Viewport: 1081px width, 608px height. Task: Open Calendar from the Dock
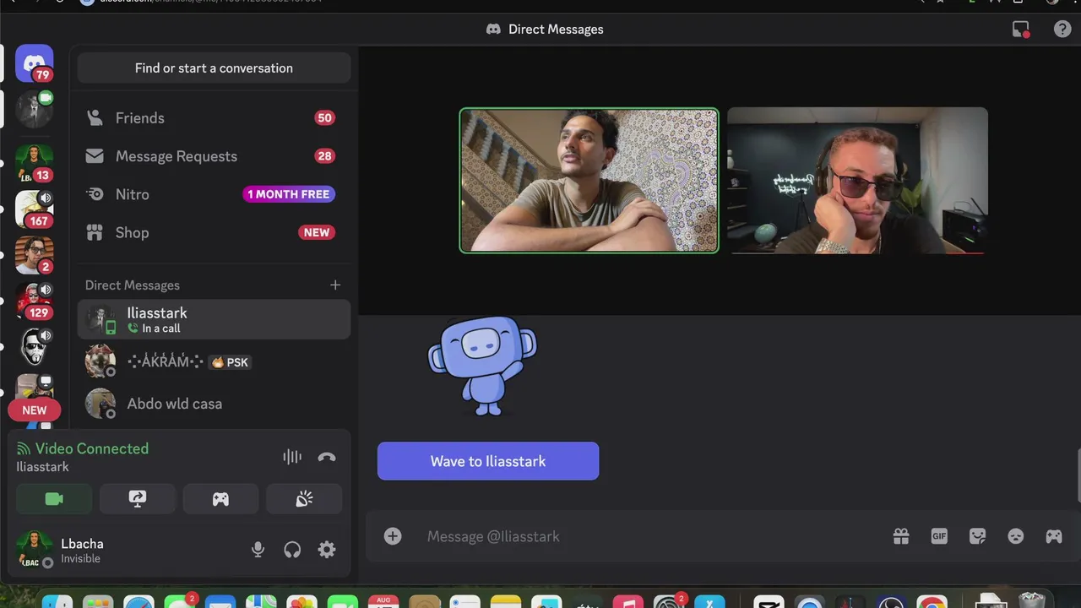[x=383, y=603]
